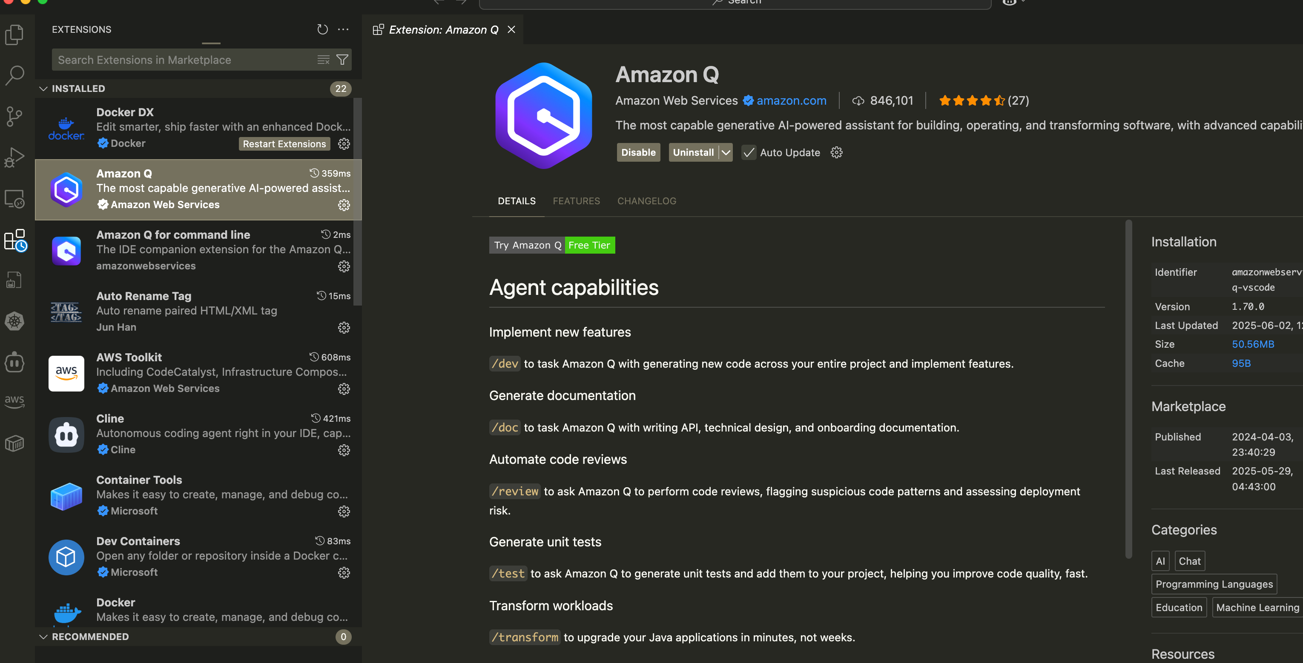Open the amazon.com publisher link

791,100
